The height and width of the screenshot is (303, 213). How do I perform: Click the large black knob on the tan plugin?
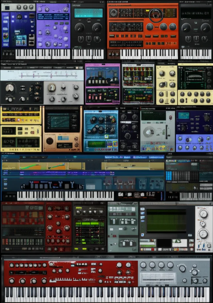tap(50, 141)
